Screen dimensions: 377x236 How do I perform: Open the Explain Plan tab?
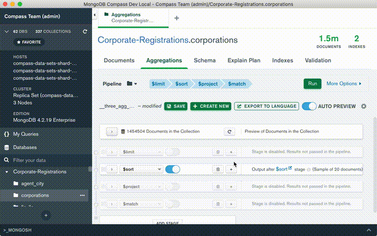244,60
